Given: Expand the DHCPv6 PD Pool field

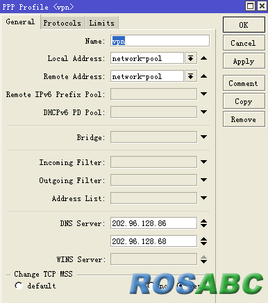Looking at the screenshot, I should tap(203, 112).
